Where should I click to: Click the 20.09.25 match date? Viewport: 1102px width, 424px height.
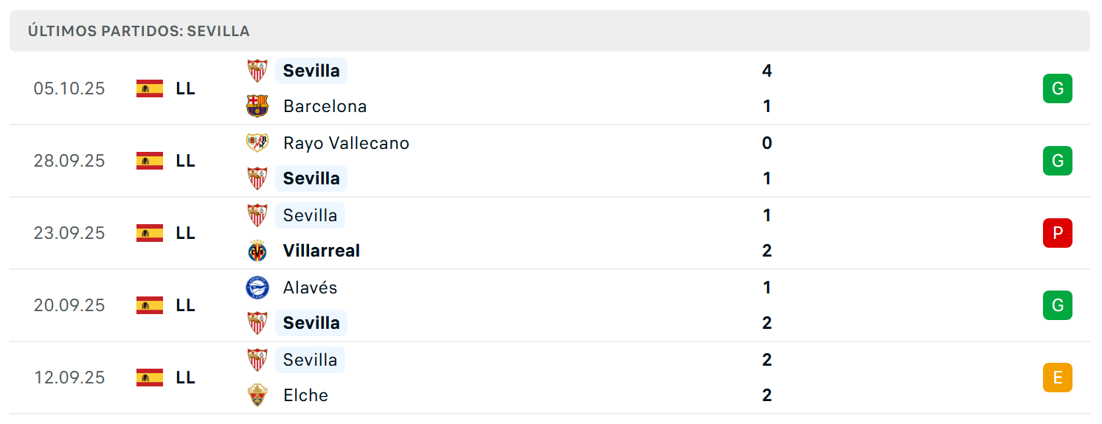tap(69, 305)
